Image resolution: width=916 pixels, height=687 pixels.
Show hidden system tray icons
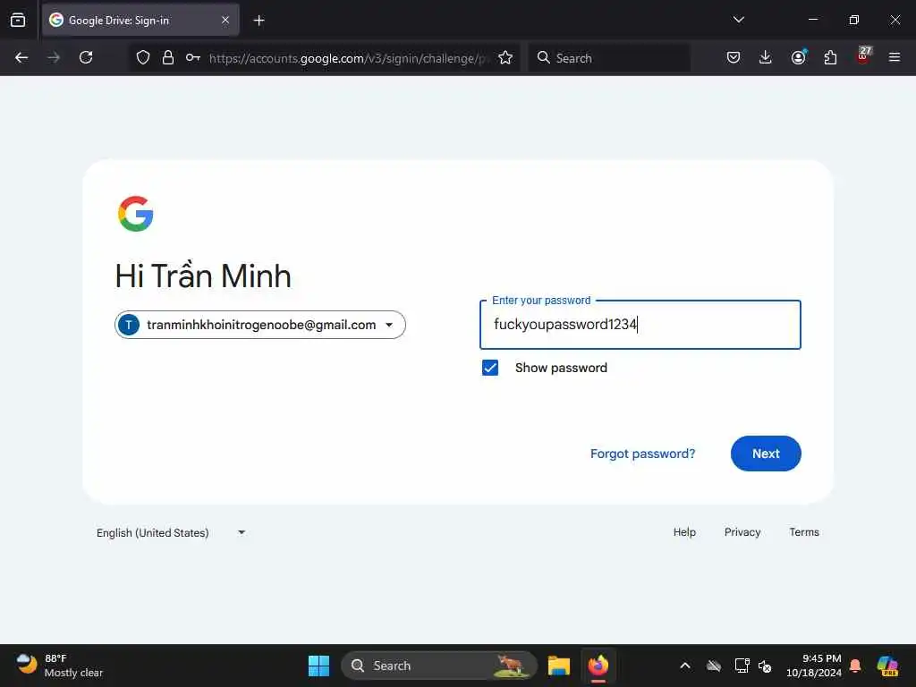(x=685, y=666)
